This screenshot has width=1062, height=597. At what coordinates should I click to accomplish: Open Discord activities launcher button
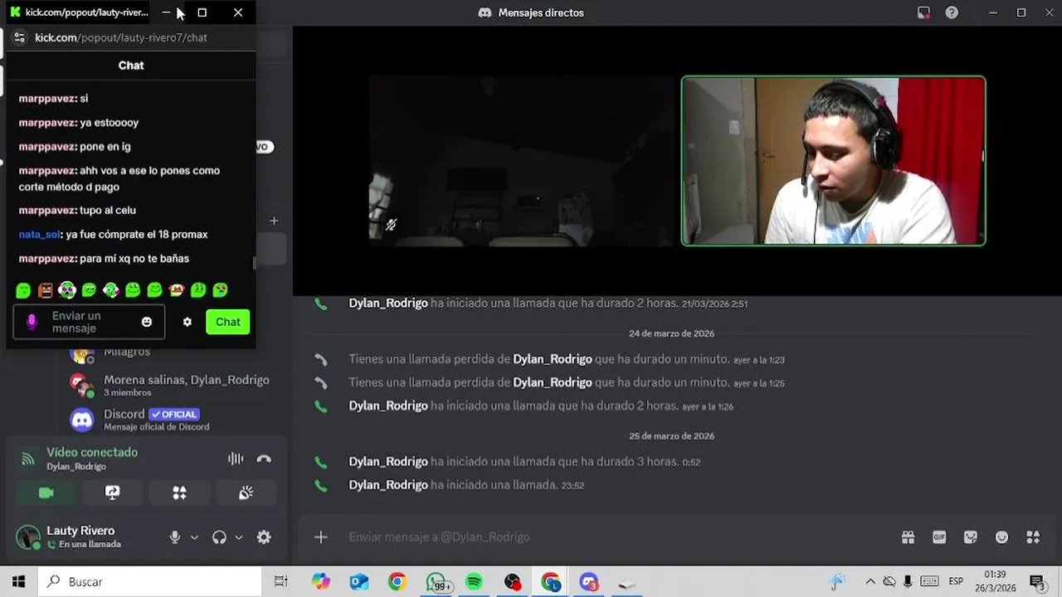click(179, 493)
